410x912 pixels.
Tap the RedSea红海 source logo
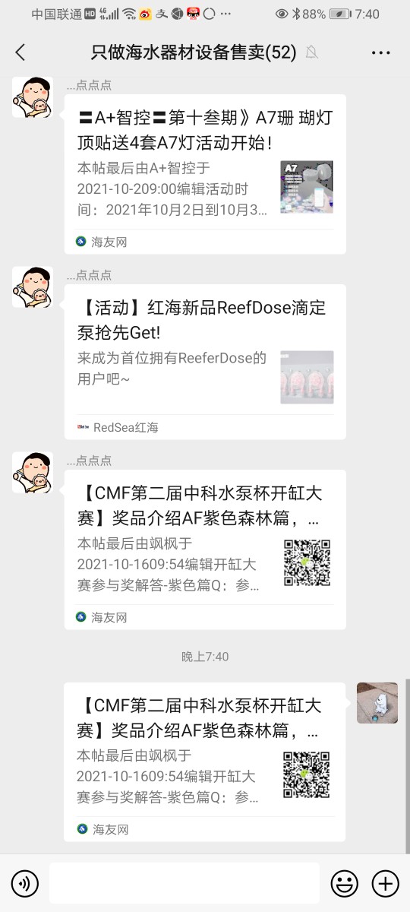[x=83, y=427]
